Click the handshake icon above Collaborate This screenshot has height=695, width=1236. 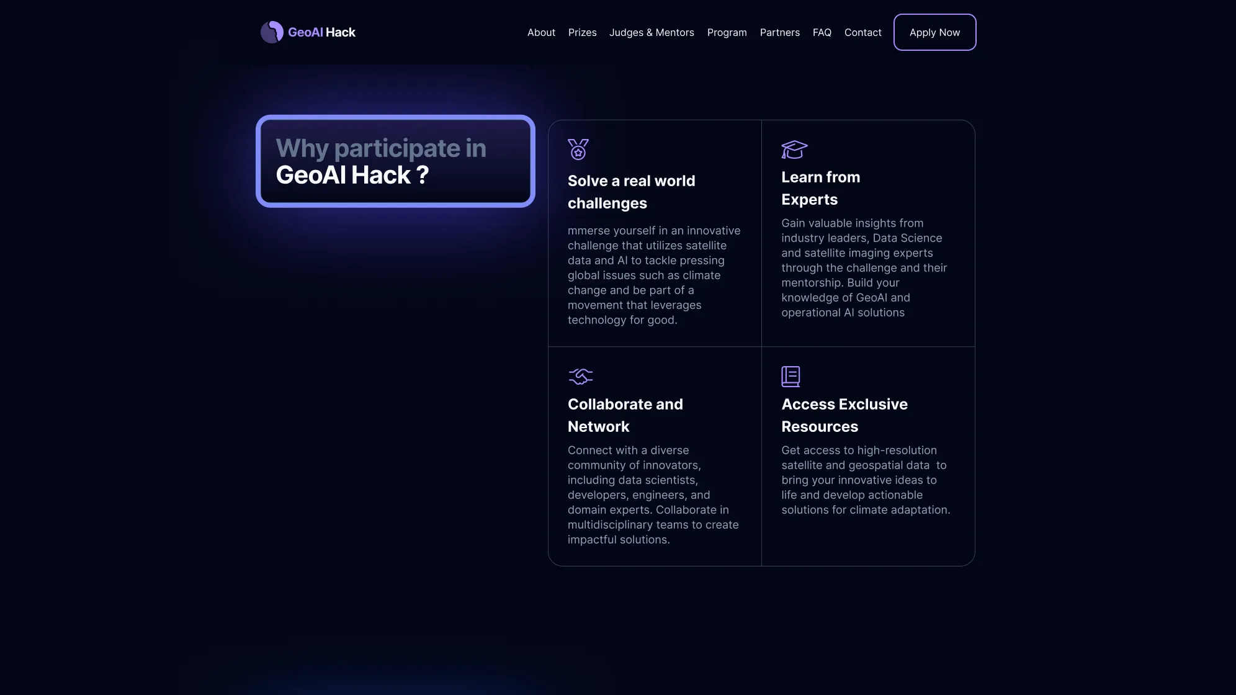[580, 376]
